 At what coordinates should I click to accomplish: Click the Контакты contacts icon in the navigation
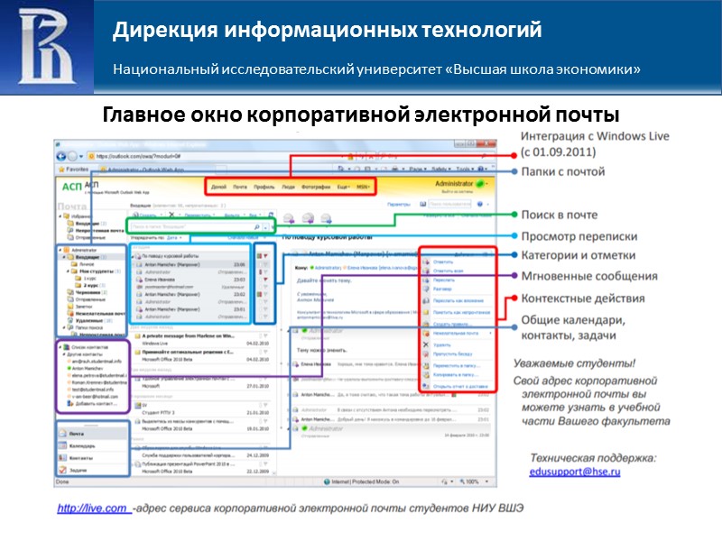(62, 458)
